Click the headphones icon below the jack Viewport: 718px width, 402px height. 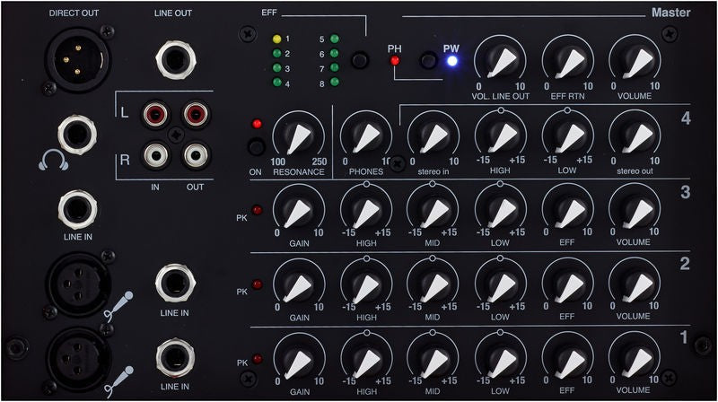pyautogui.click(x=54, y=160)
